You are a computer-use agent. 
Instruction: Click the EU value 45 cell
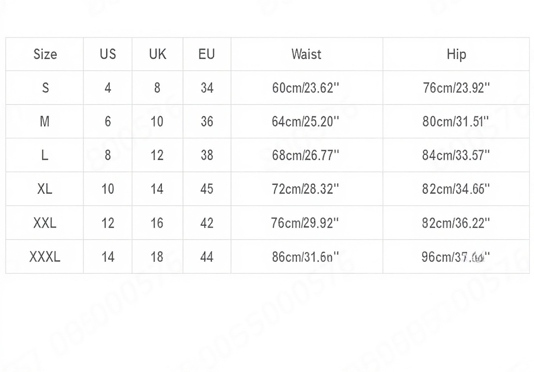tap(207, 189)
